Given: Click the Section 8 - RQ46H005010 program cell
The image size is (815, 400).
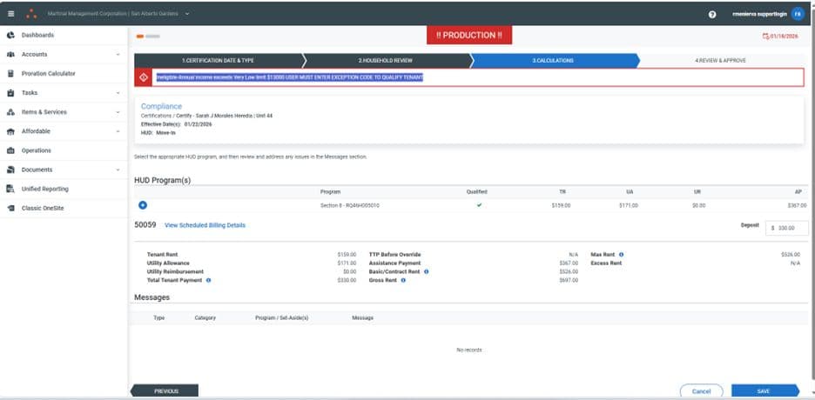Looking at the screenshot, I should tap(350, 205).
